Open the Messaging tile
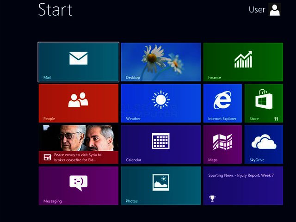 click(79, 185)
